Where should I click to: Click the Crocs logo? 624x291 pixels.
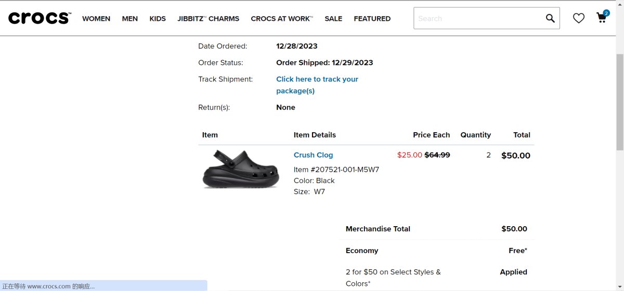(x=40, y=18)
